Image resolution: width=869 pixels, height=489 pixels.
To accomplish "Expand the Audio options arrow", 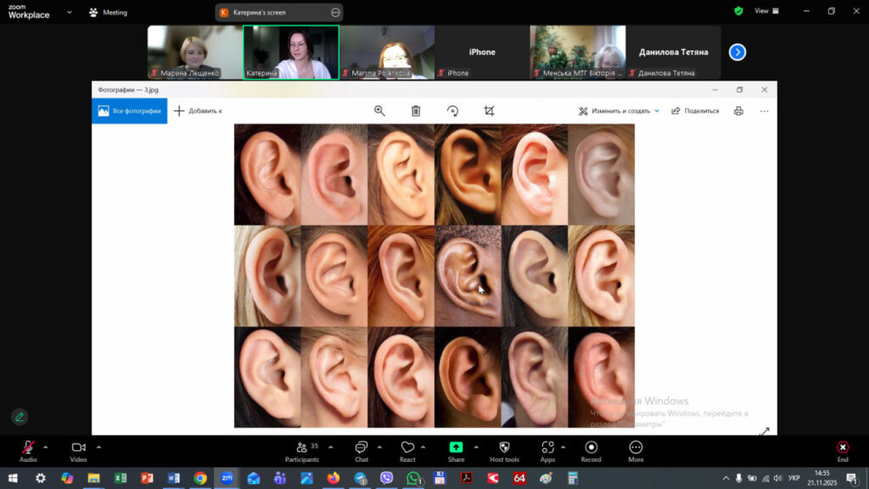I will (46, 447).
